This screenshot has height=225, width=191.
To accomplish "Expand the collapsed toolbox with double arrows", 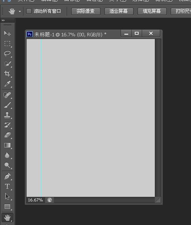I will pyautogui.click(x=3, y=20).
